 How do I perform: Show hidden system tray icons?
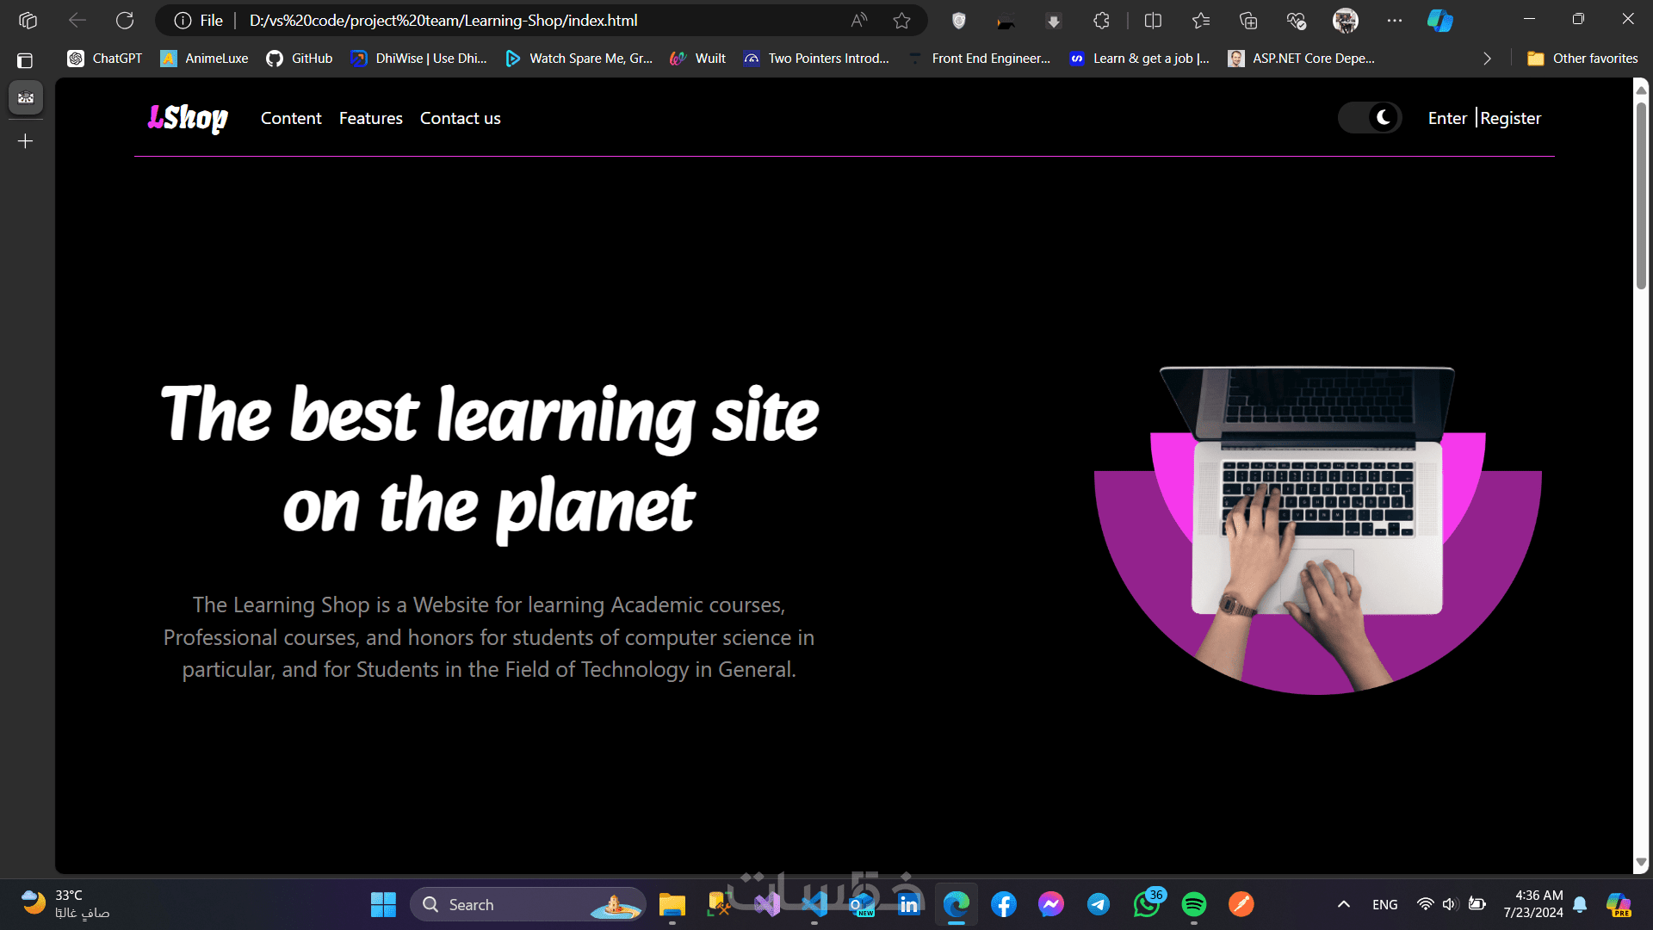tap(1343, 904)
